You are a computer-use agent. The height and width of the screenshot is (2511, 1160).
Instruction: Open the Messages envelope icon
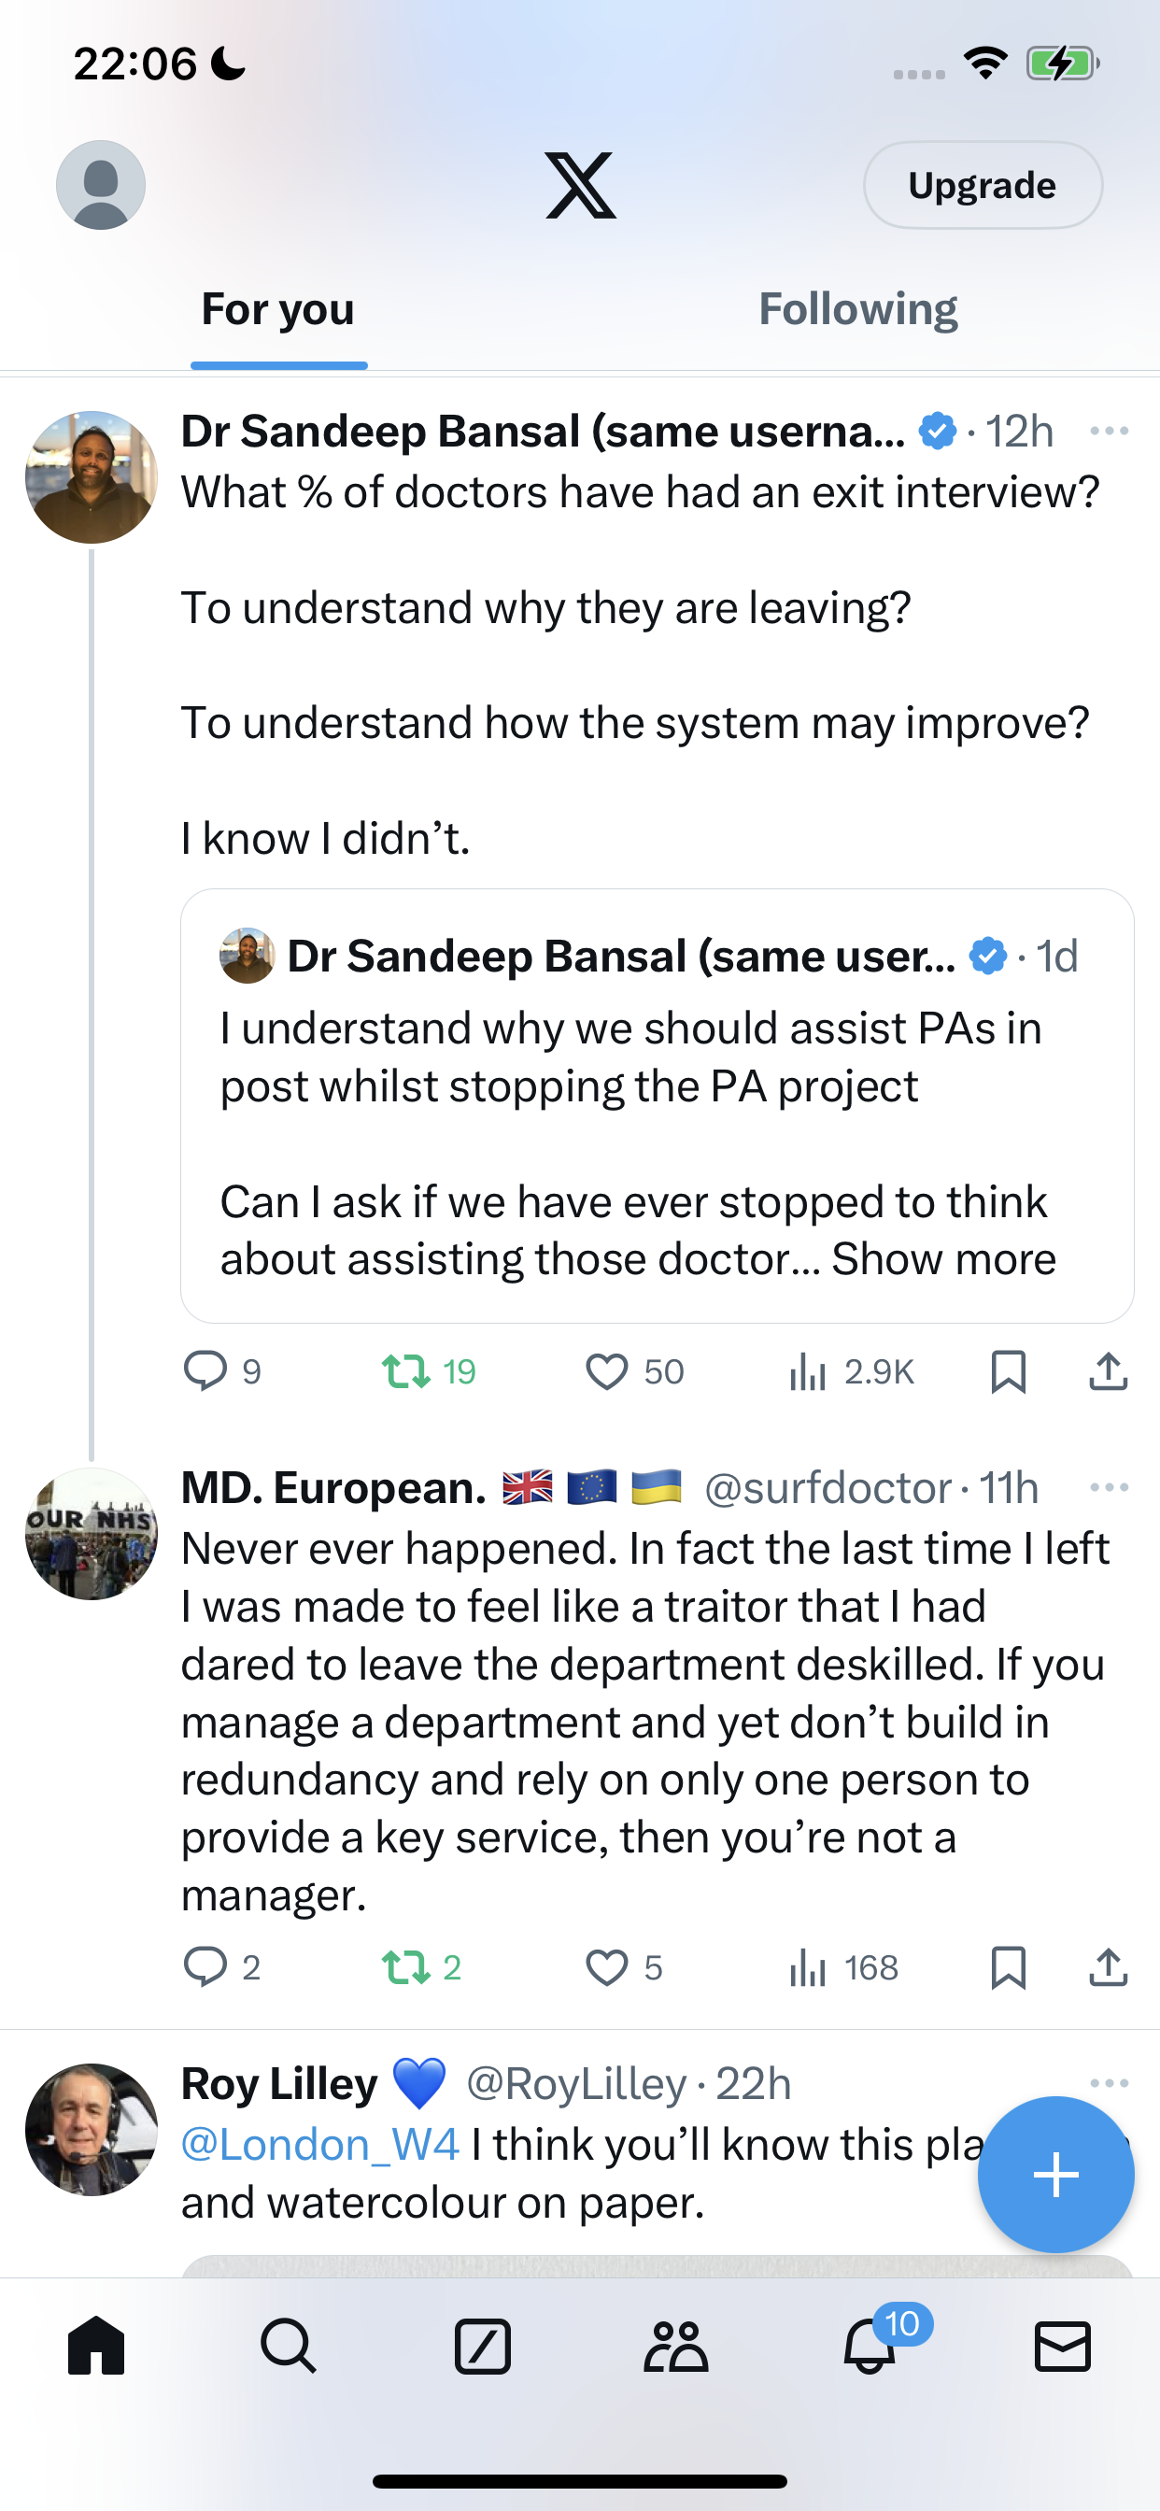[1063, 2346]
